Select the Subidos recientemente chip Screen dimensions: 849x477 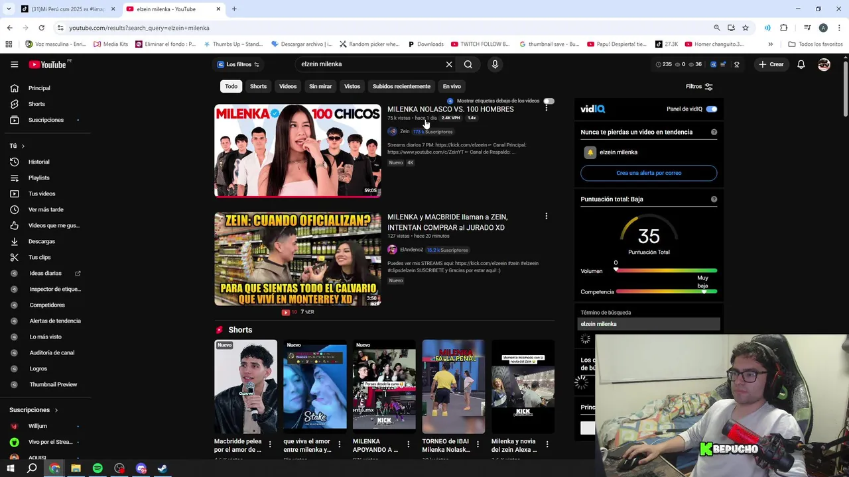(x=401, y=86)
